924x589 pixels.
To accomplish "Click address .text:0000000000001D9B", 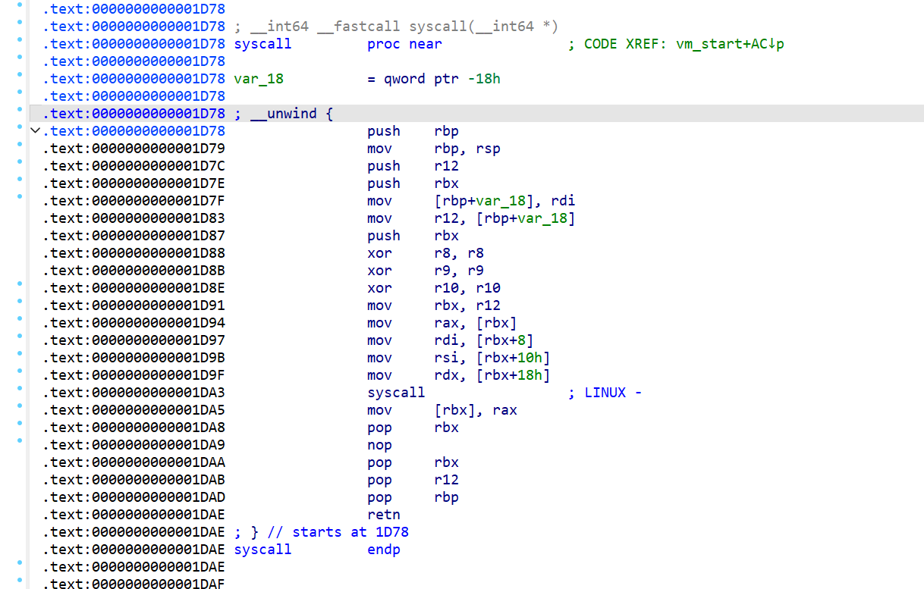I will coord(134,358).
